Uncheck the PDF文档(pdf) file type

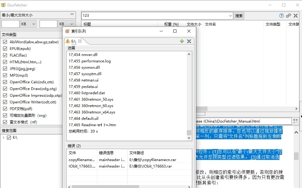tap(5, 108)
